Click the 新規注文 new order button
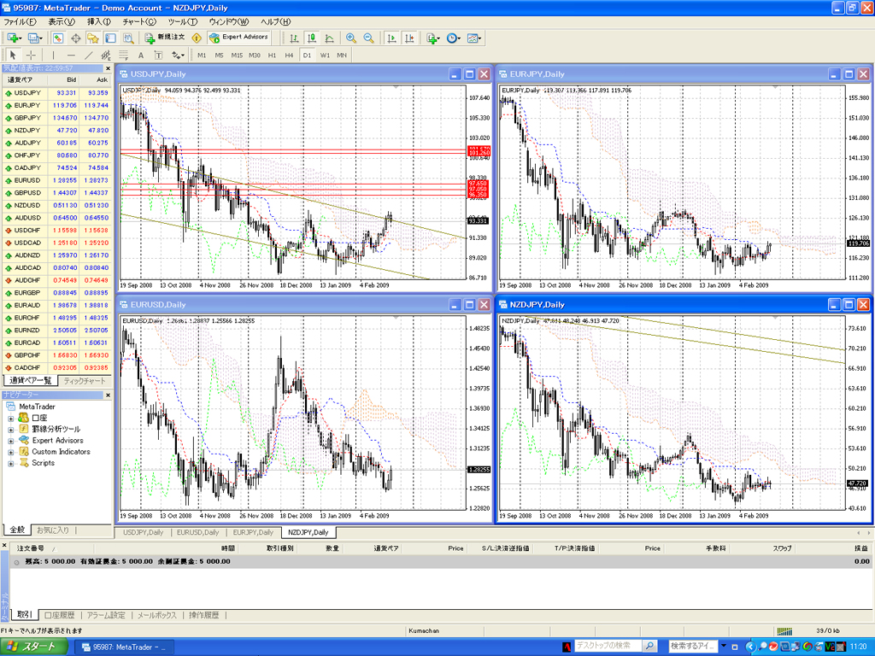Image resolution: width=875 pixels, height=656 pixels. (x=165, y=38)
